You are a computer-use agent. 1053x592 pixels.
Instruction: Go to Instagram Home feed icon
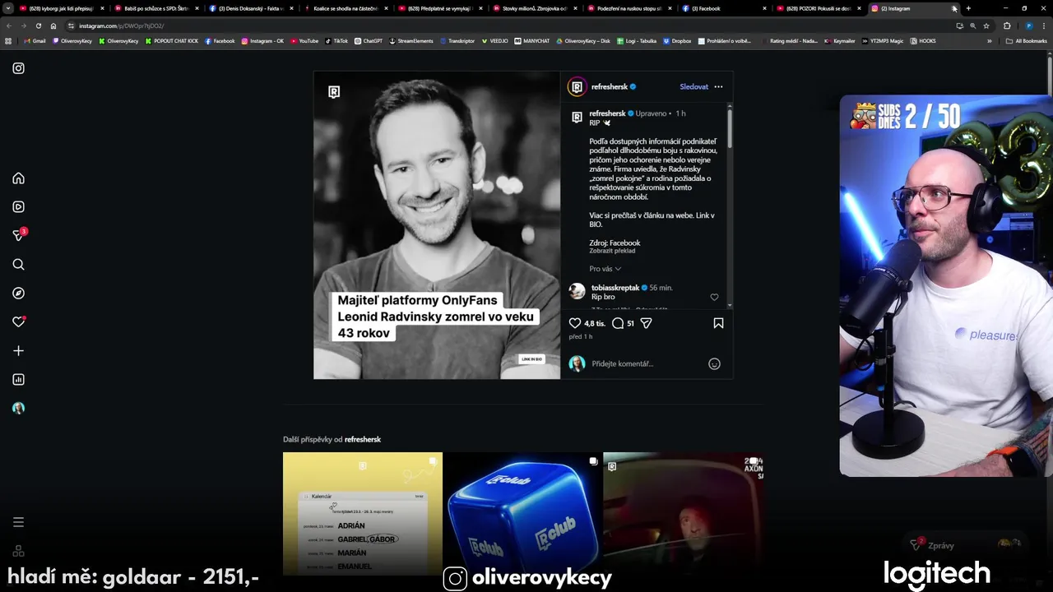tap(18, 178)
